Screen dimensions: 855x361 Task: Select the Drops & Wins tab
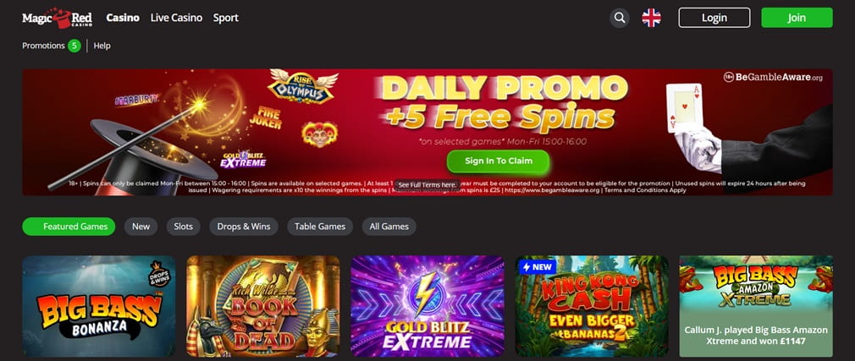click(244, 227)
